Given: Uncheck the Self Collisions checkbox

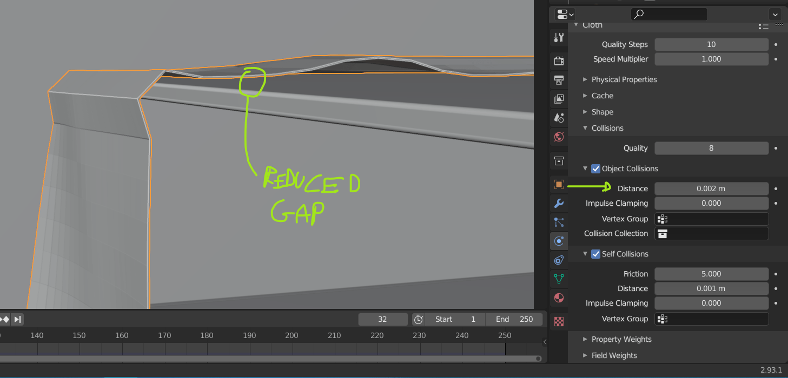Looking at the screenshot, I should 595,254.
